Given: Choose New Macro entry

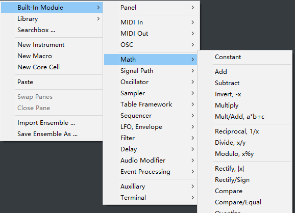Looking at the screenshot, I should point(52,56).
